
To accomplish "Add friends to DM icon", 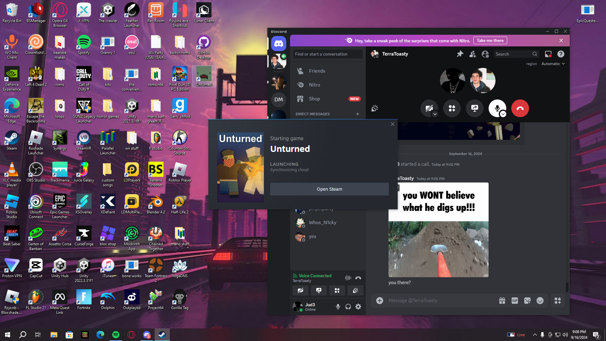I will tap(472, 54).
